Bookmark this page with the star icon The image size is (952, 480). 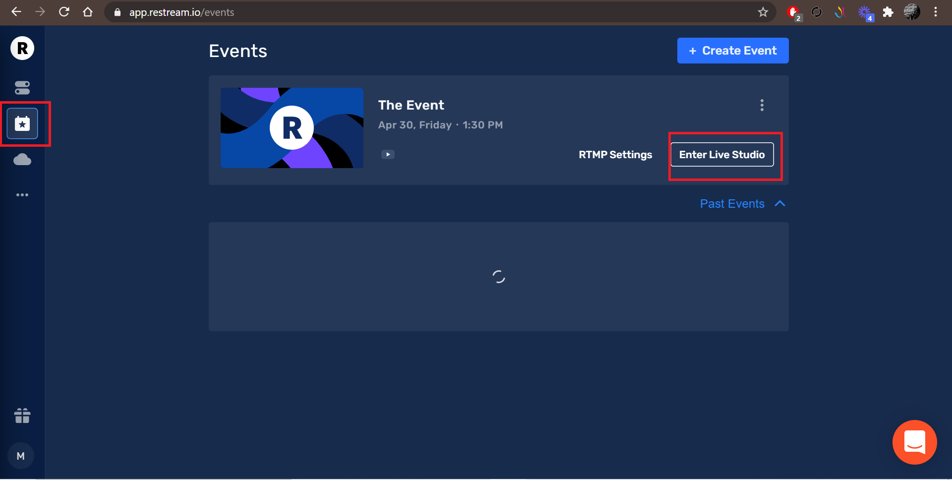coord(763,12)
